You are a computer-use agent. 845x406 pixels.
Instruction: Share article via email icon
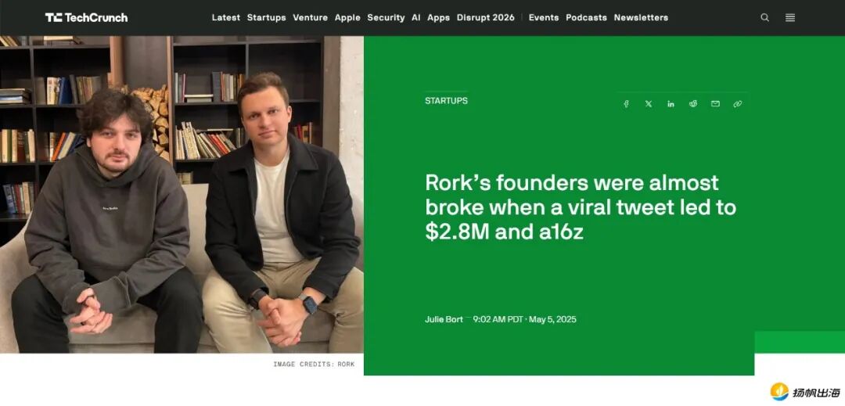tap(715, 104)
